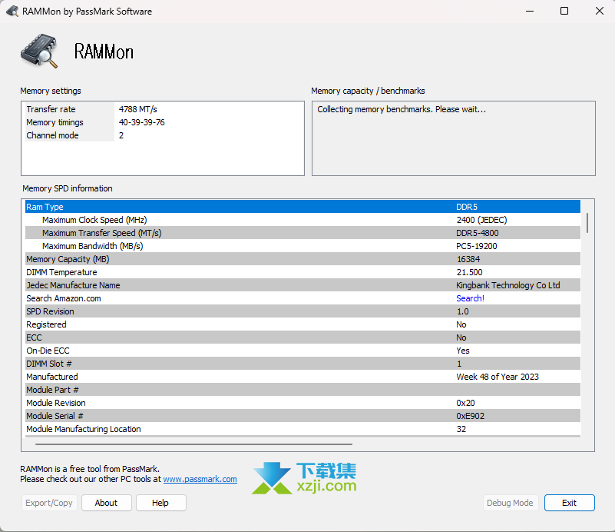The image size is (615, 532).
Task: Click the 40-39-39-76 timings value
Action: coord(141,122)
